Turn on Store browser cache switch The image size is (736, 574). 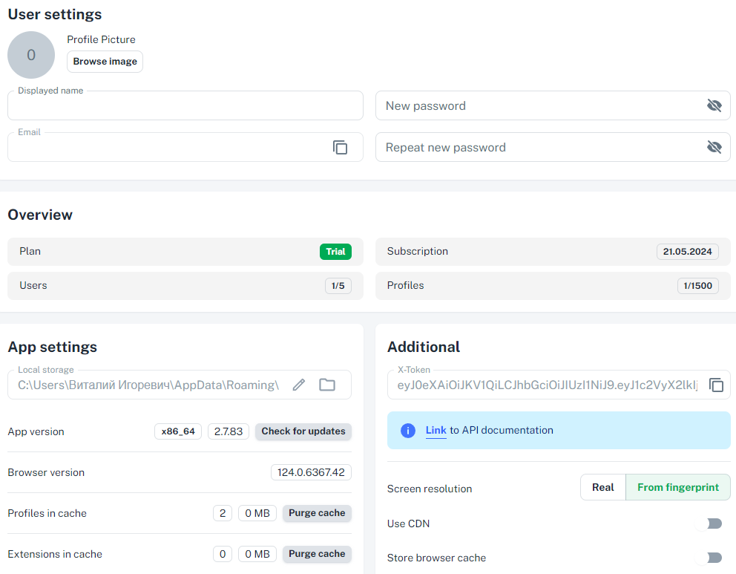point(710,558)
